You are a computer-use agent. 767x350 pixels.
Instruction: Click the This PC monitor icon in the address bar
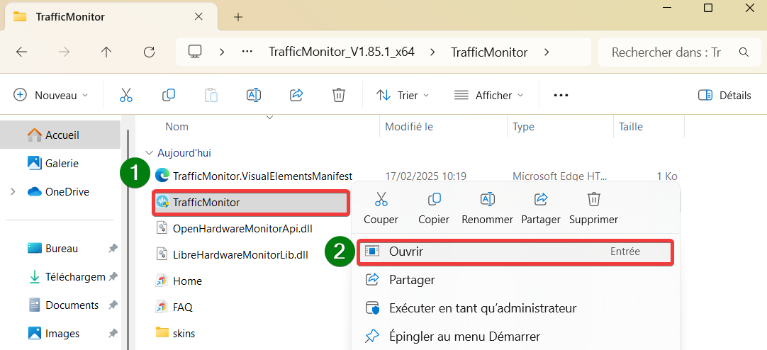[x=195, y=52]
